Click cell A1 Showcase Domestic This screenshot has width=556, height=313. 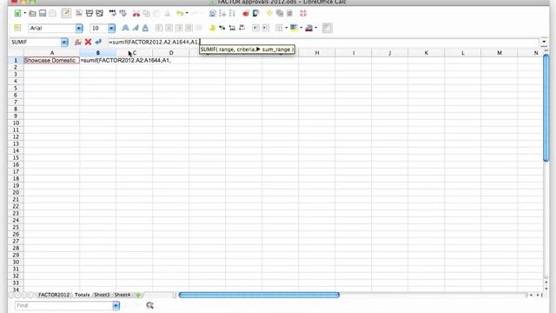pyautogui.click(x=52, y=60)
